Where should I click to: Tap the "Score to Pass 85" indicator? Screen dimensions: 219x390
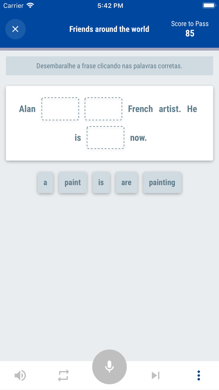point(190,29)
